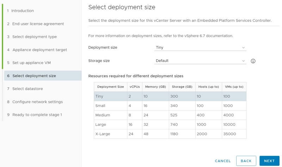
Task: Click the storage size info icon
Action: pos(253,61)
